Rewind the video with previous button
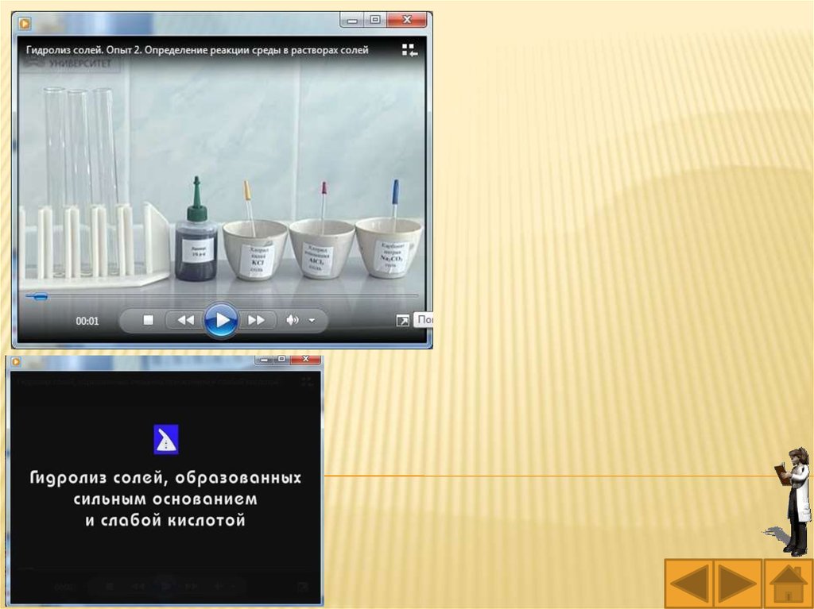814x609 pixels. [185, 320]
